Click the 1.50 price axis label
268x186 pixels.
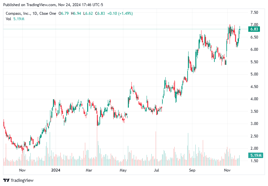coord(254,161)
